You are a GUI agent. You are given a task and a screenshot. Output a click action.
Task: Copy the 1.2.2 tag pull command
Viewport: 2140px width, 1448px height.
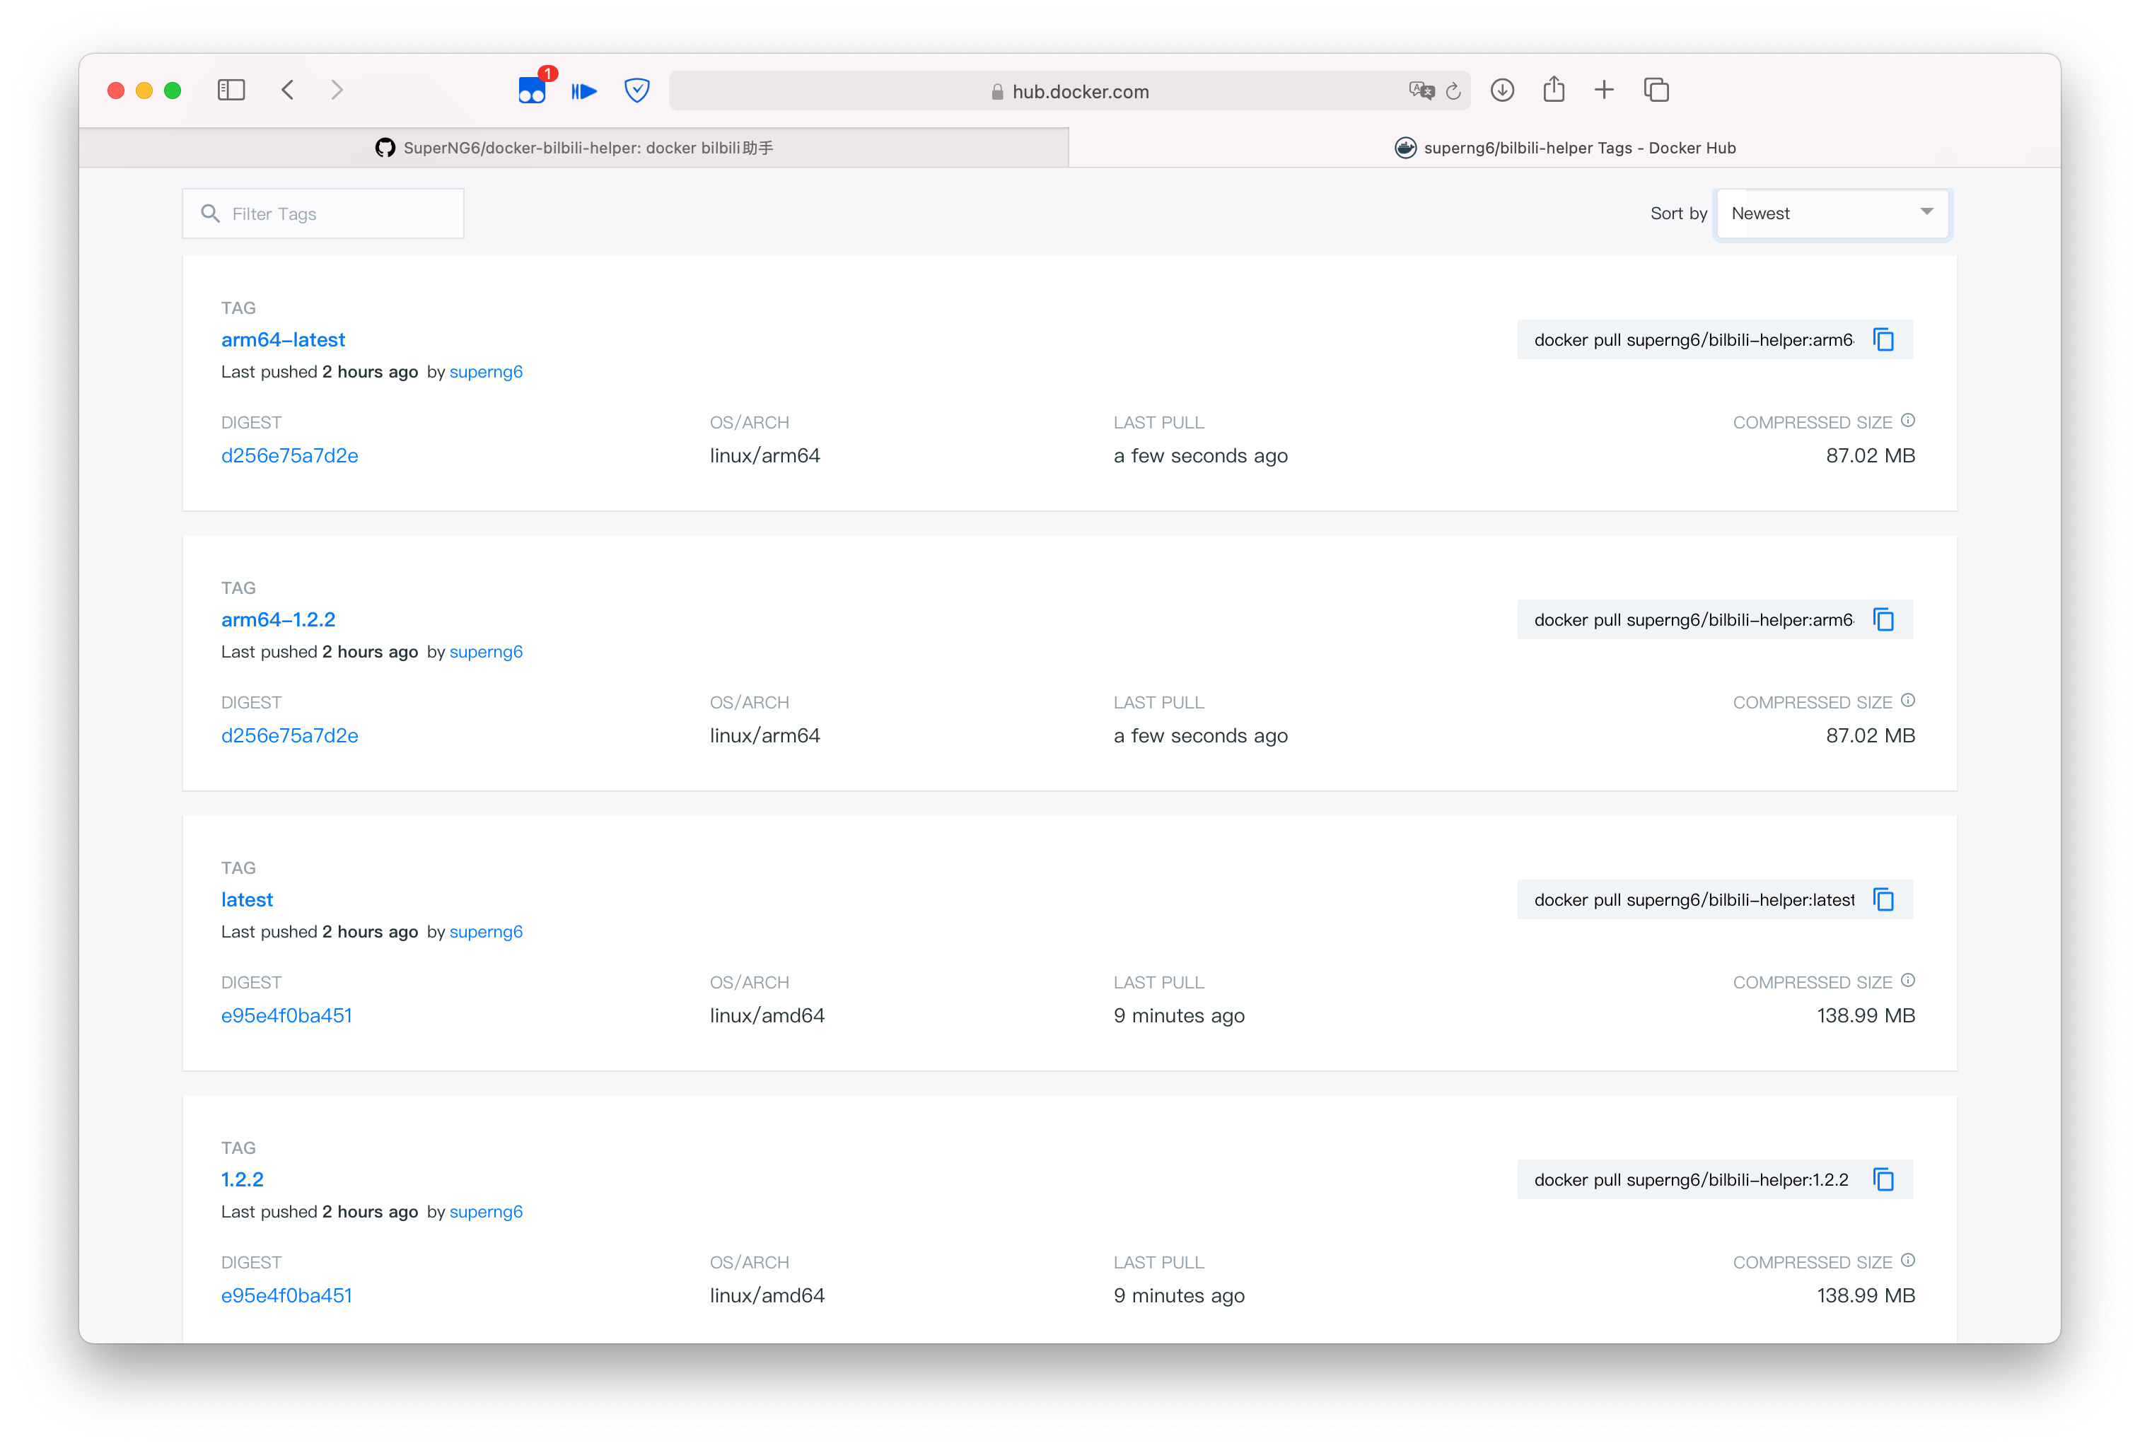coord(1883,1179)
